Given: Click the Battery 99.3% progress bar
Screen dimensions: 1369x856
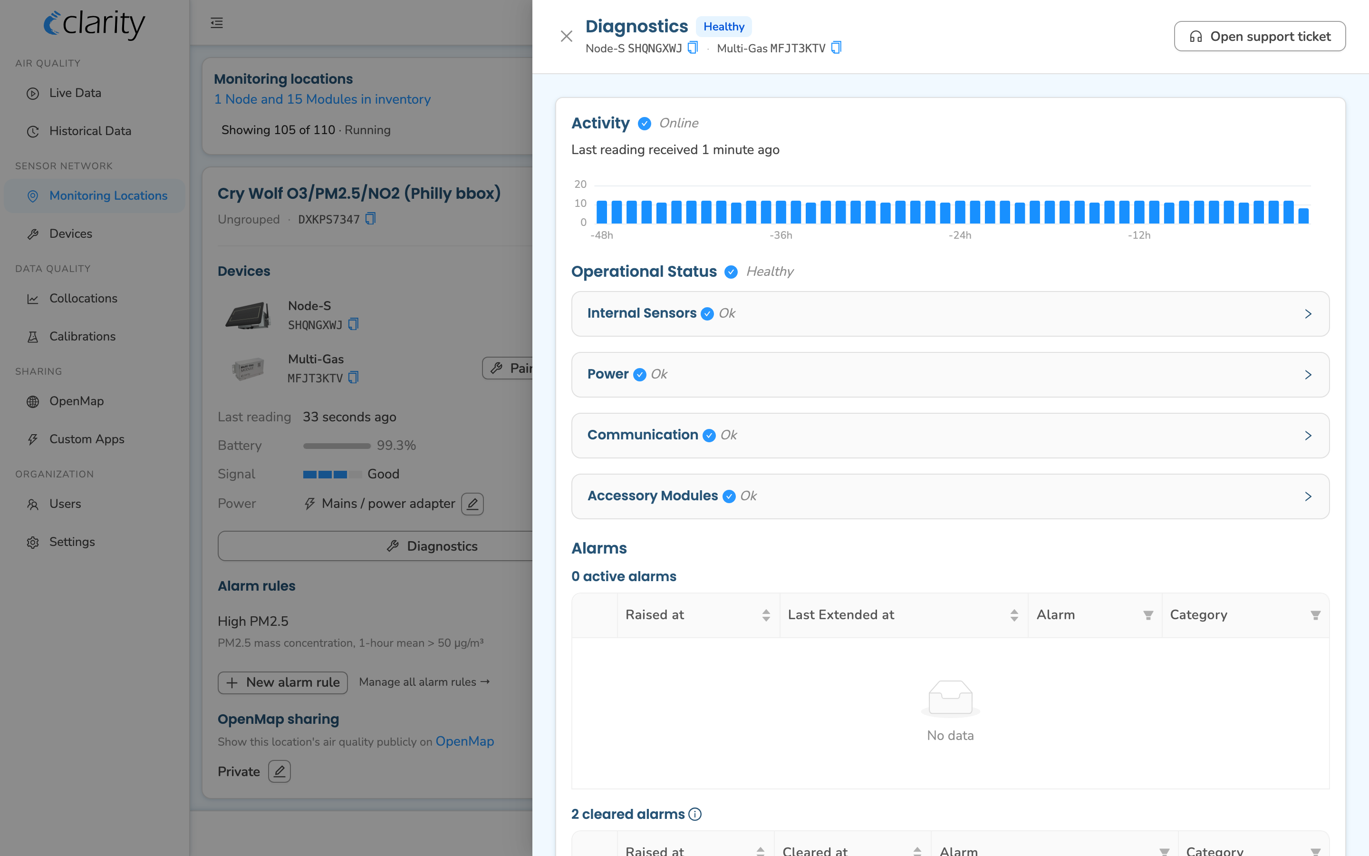Looking at the screenshot, I should pyautogui.click(x=337, y=446).
